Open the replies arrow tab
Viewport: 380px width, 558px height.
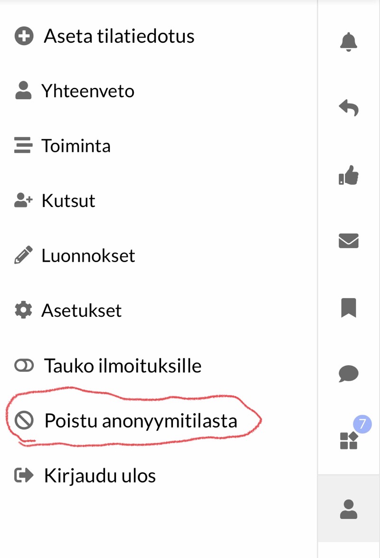pos(349,108)
